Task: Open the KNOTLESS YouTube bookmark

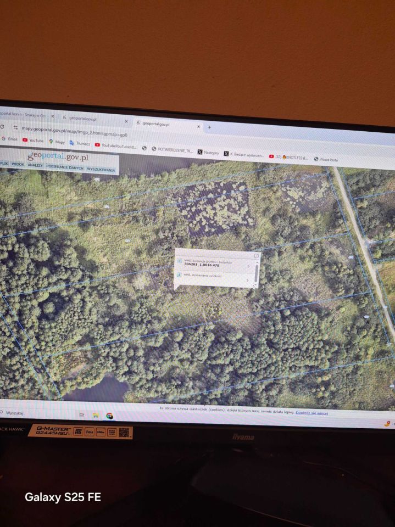Action: (288, 157)
